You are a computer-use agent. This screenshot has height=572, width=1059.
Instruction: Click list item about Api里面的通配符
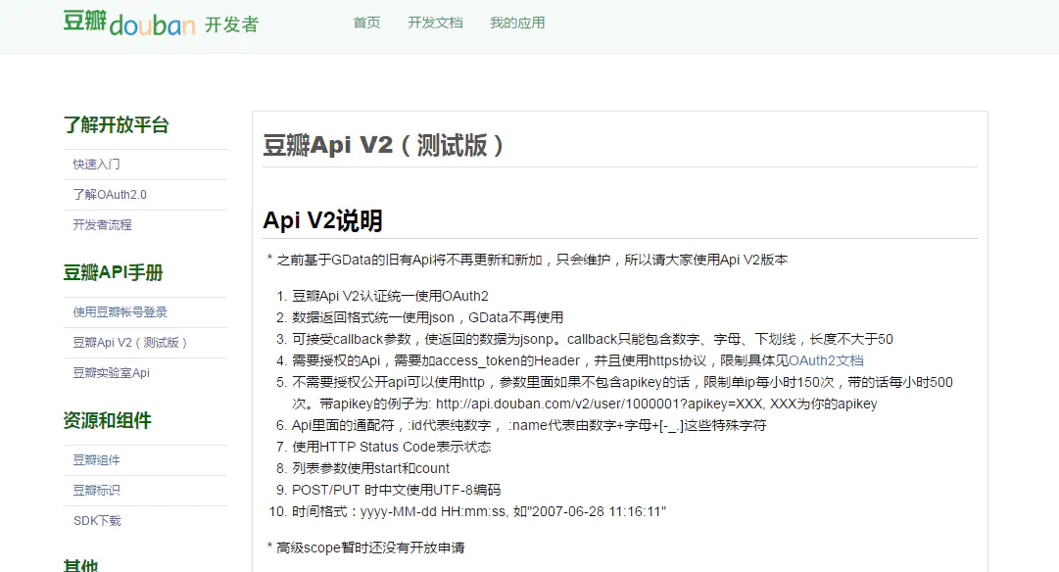(529, 425)
